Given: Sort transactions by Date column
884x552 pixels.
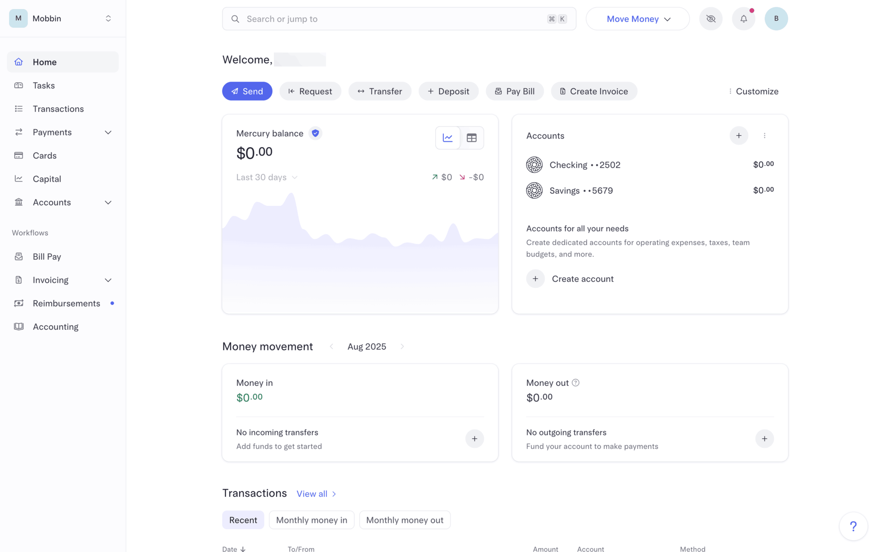Looking at the screenshot, I should (234, 549).
